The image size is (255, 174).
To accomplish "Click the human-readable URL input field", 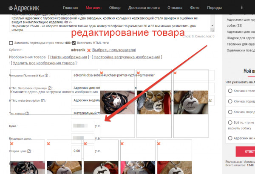I will pos(143,75).
